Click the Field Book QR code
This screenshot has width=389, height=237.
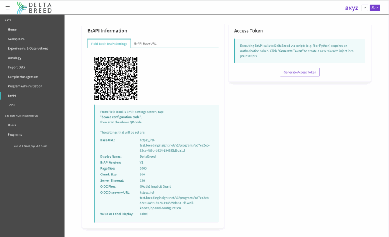coord(115,78)
